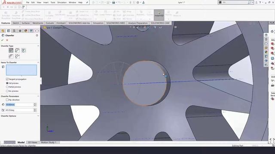This screenshot has height=154, width=275.
Task: Open the CAM feature tree tab icon
Action: (x=31, y=31)
